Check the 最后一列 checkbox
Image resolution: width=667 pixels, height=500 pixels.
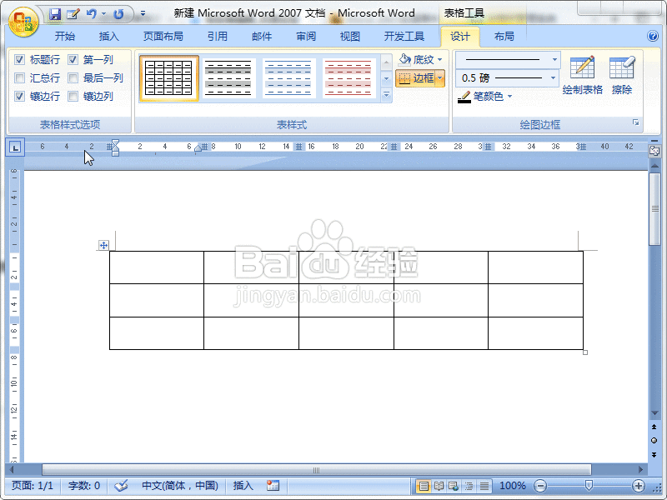pyautogui.click(x=73, y=77)
